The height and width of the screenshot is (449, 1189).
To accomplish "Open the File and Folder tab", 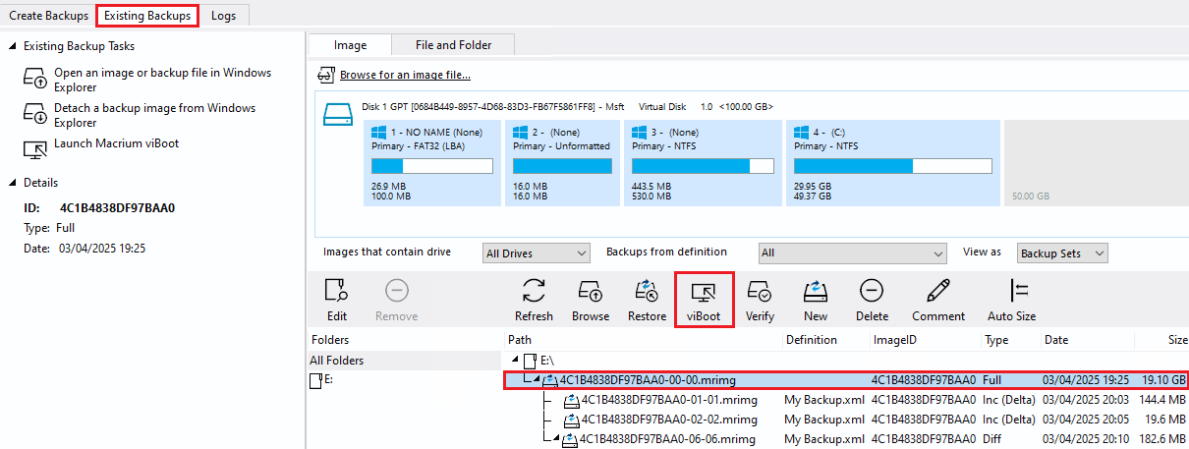I will point(453,44).
